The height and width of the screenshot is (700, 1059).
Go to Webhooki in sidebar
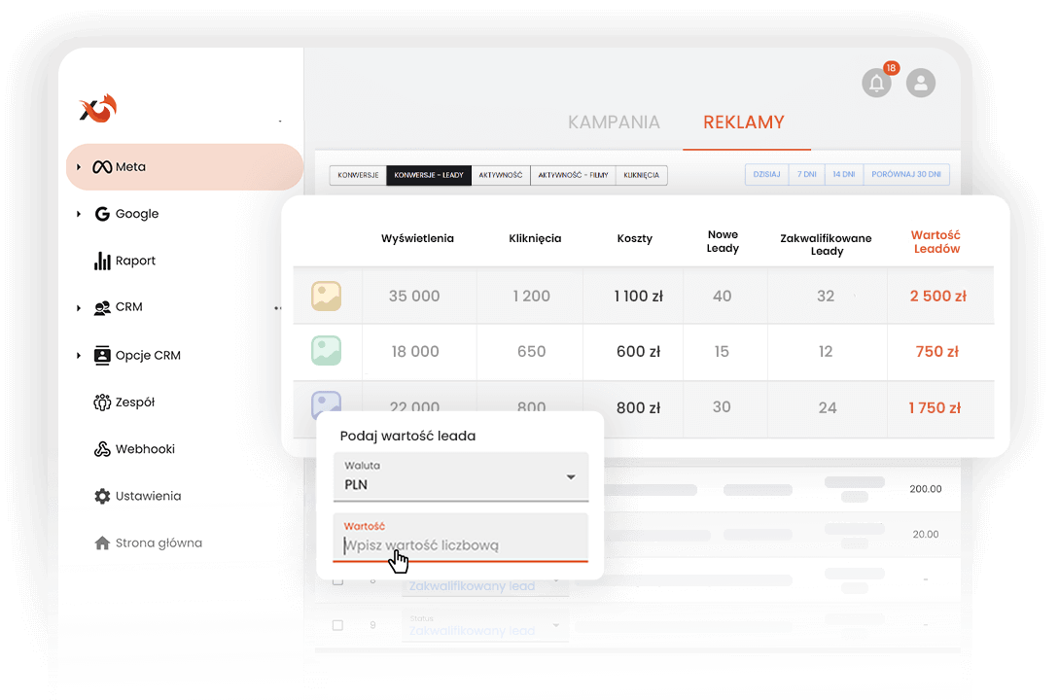tap(144, 449)
